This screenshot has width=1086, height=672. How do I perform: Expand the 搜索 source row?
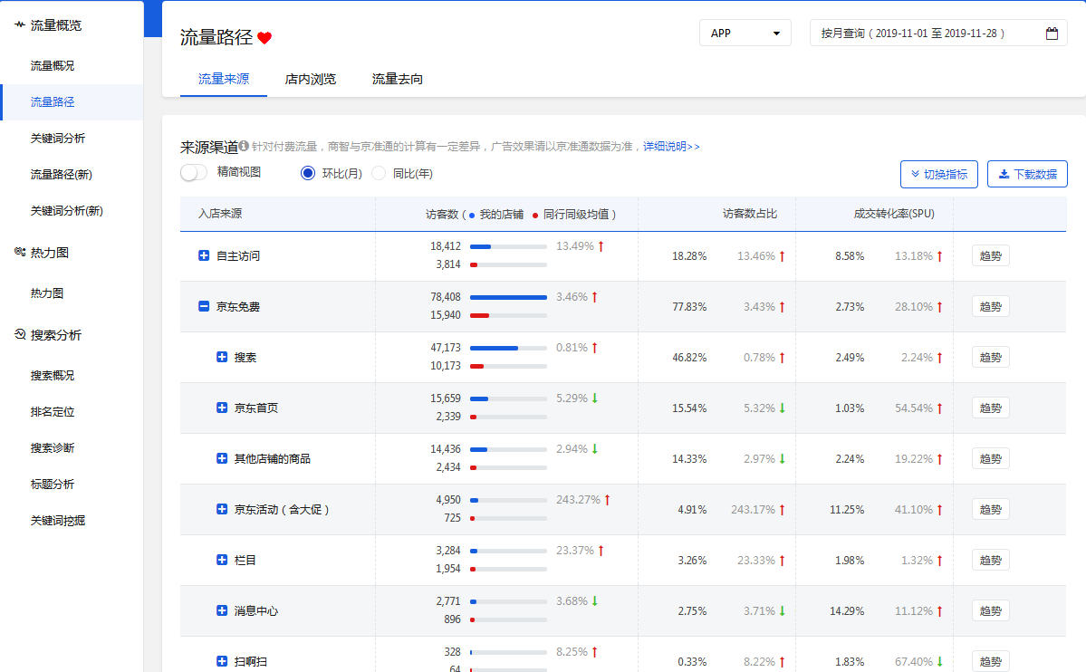pos(222,358)
